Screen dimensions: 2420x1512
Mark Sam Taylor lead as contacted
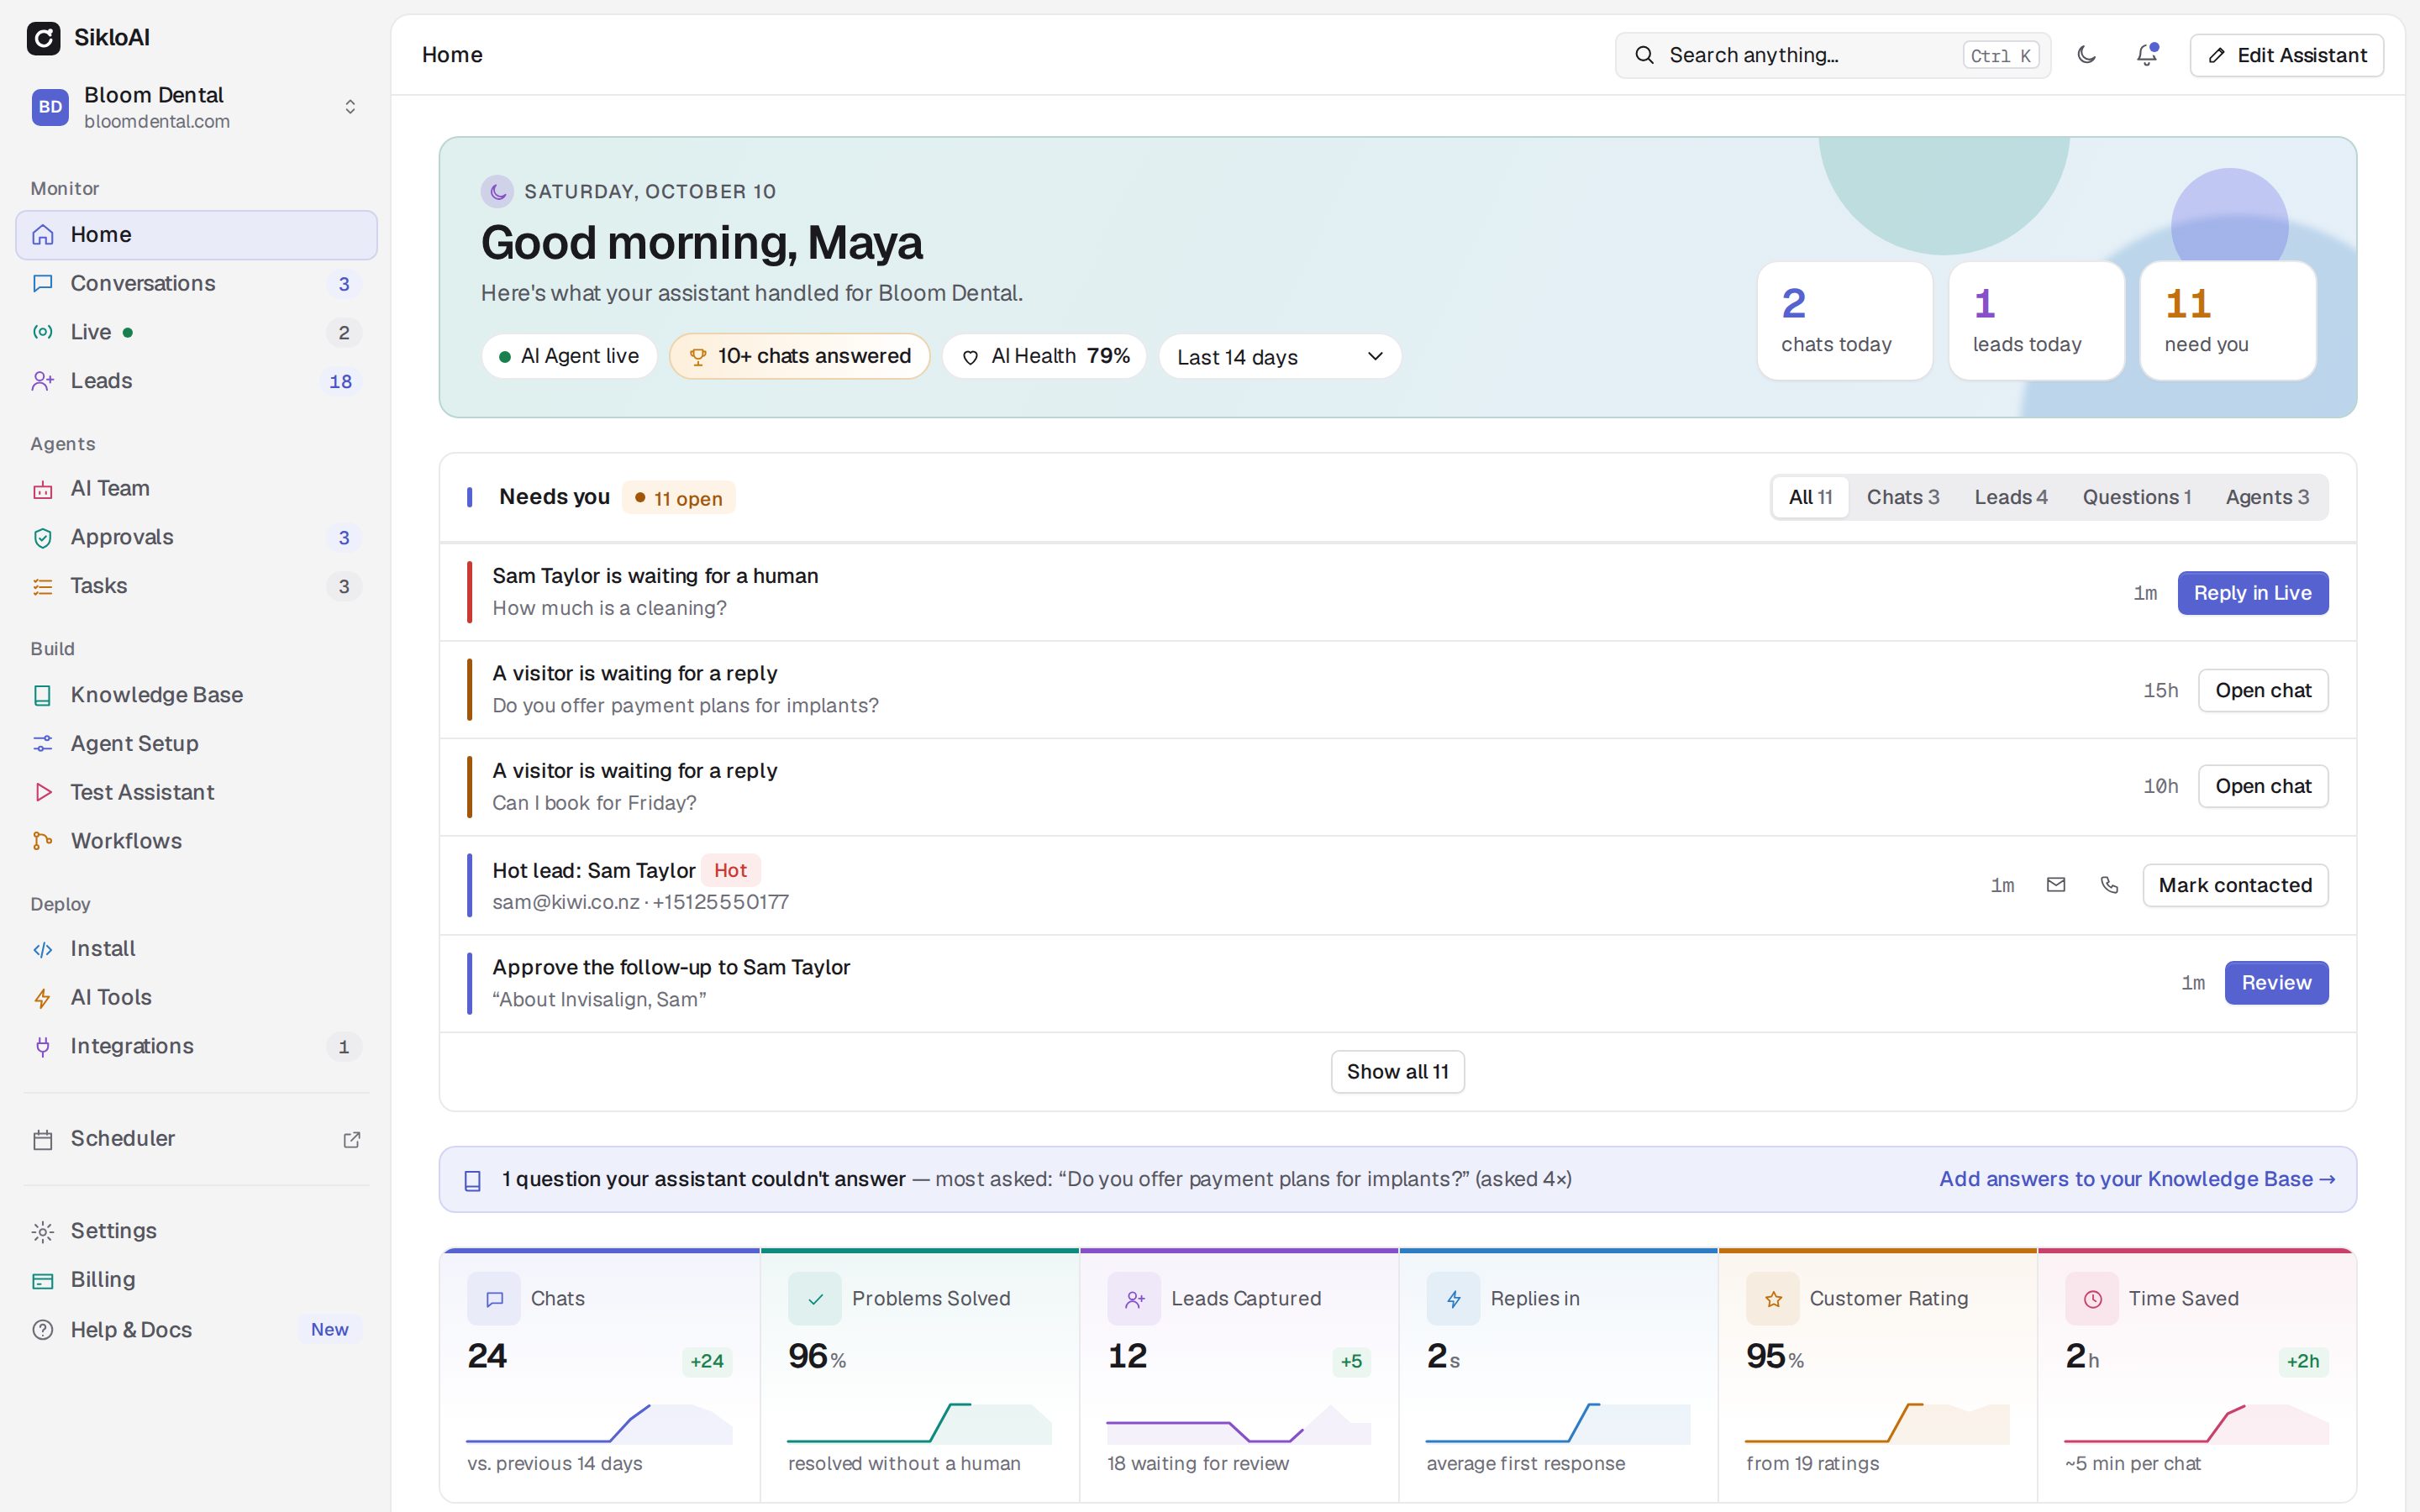[x=2235, y=885]
